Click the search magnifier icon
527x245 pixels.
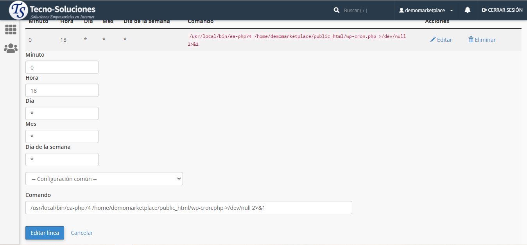click(336, 11)
